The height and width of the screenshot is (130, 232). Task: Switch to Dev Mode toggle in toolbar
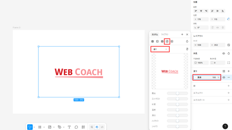tap(102, 127)
